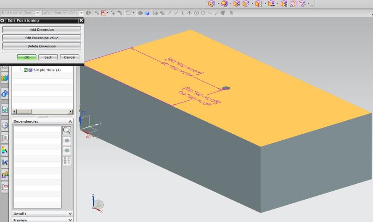Toggle the midpoint snap icon
Viewport: 373px width, 222px height.
(x=176, y=13)
